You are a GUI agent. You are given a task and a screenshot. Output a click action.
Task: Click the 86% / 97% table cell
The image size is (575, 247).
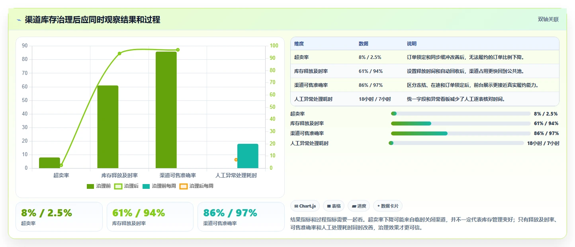[x=370, y=85]
